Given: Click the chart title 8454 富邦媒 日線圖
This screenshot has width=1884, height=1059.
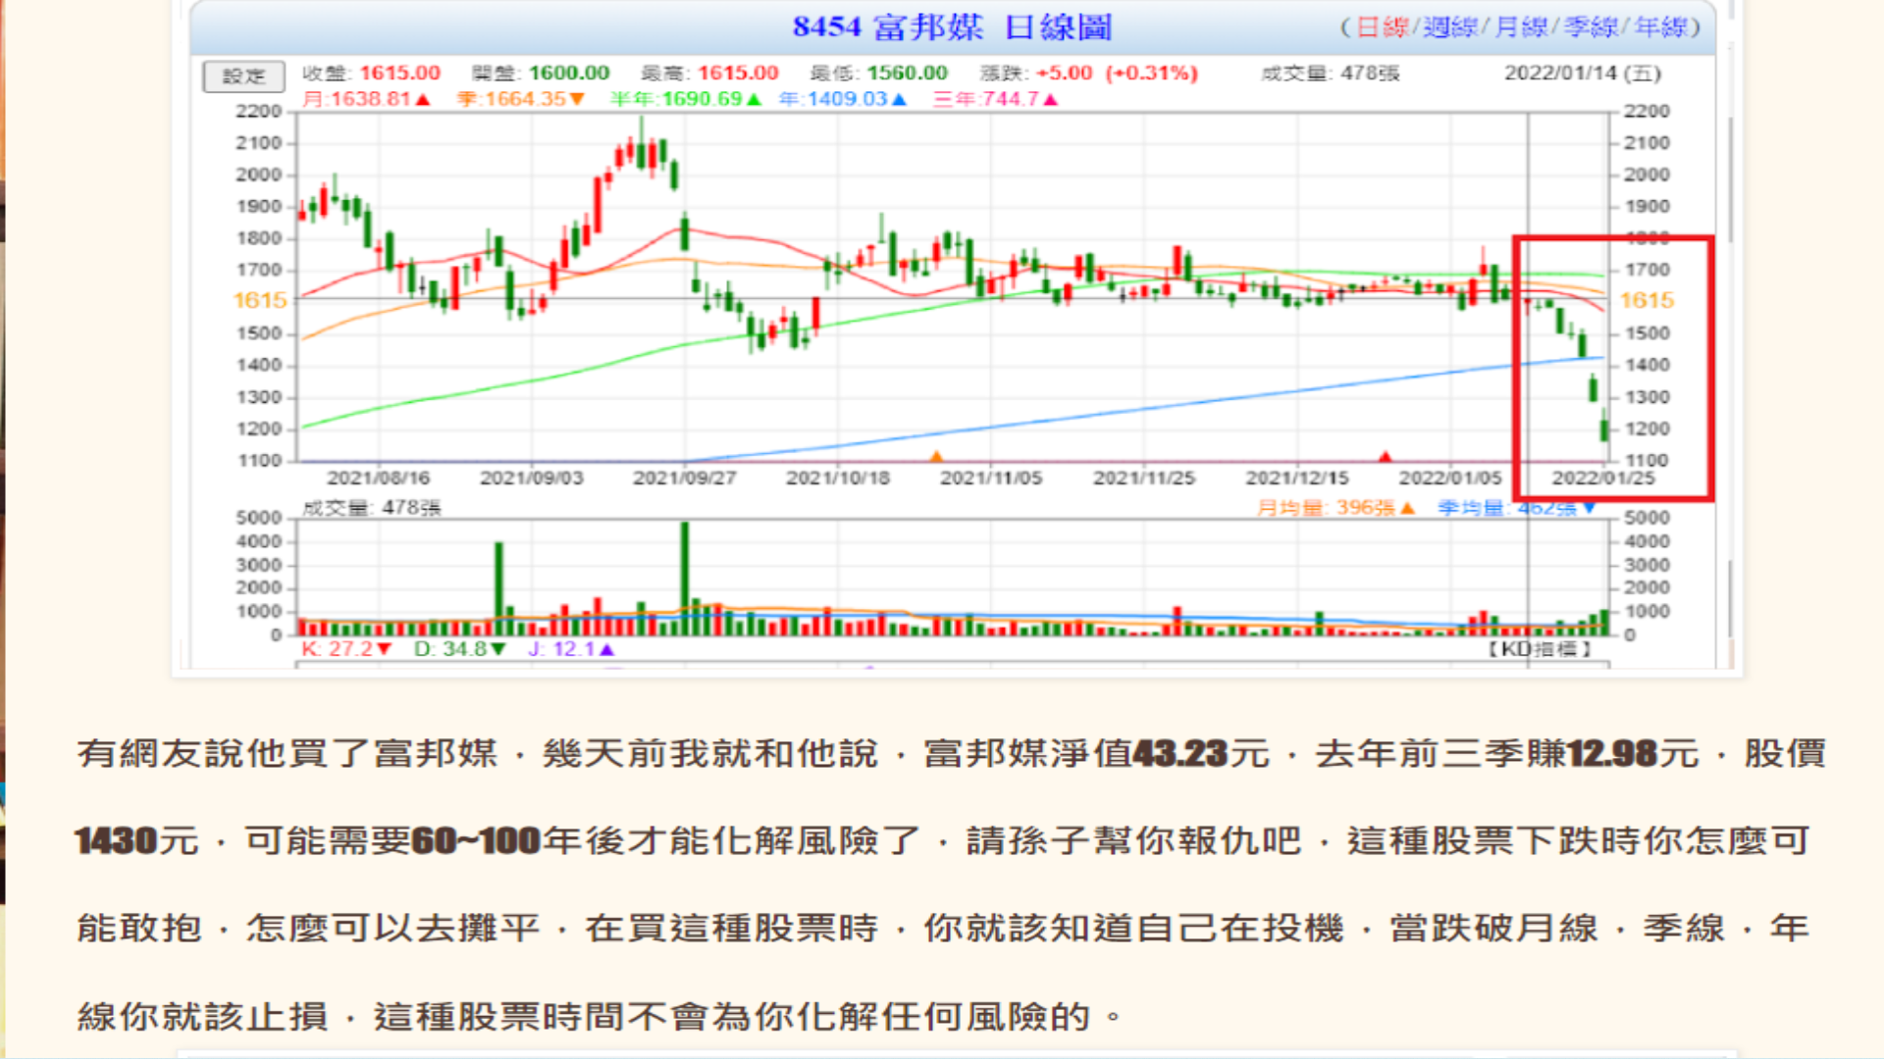Looking at the screenshot, I should click(x=952, y=27).
